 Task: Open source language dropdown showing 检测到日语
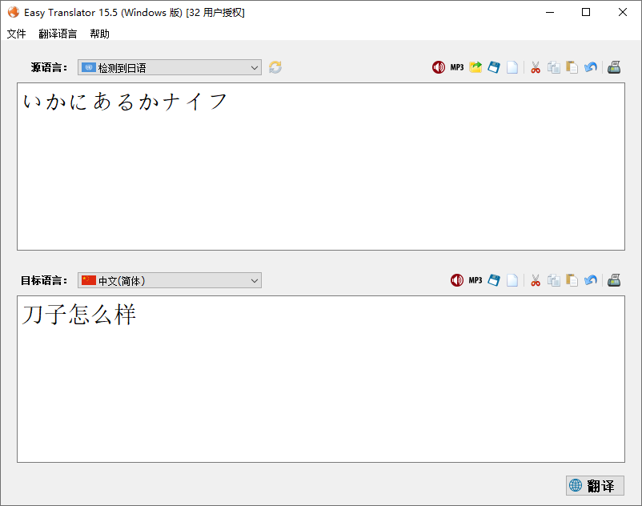(170, 68)
